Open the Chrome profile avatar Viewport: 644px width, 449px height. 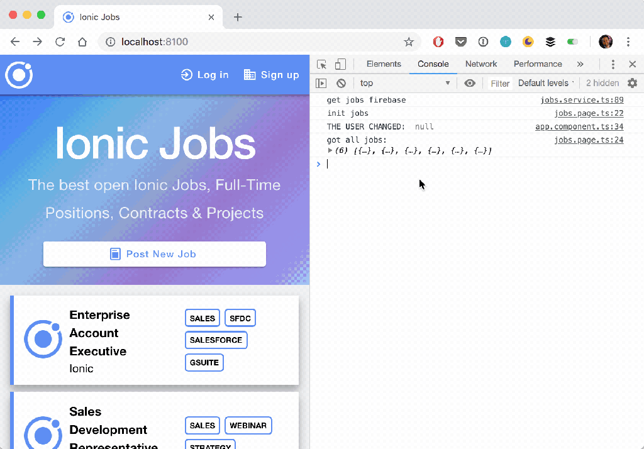606,42
